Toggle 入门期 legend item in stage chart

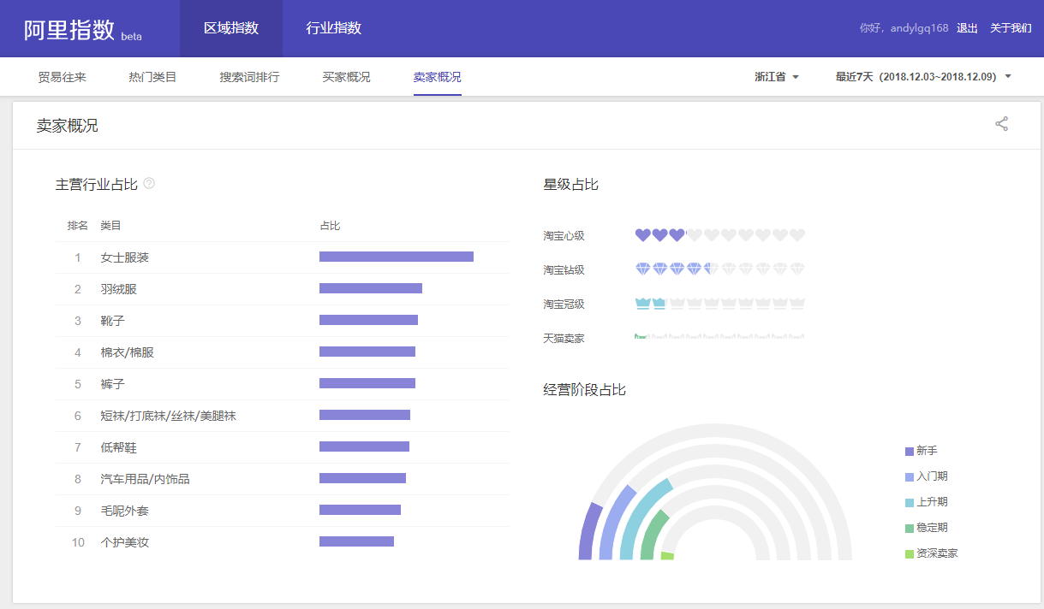coord(931,476)
